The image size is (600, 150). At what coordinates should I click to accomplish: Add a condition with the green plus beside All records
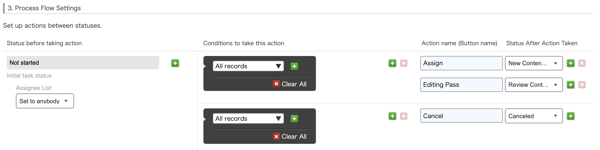pyautogui.click(x=294, y=66)
